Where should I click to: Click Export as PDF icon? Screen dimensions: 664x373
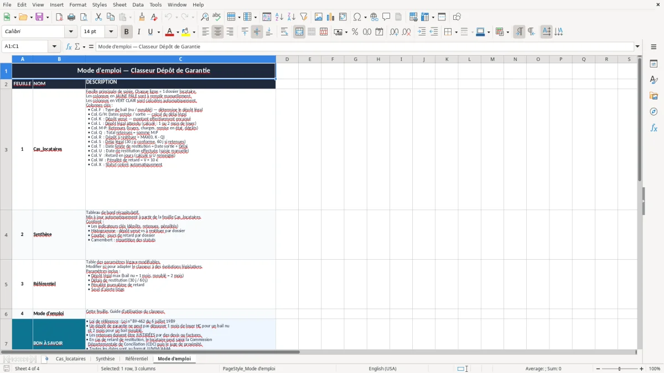pyautogui.click(x=59, y=17)
